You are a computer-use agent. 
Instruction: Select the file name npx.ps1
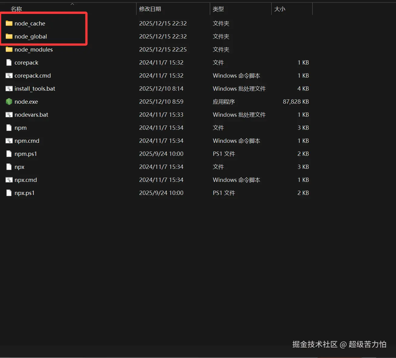tap(25, 193)
